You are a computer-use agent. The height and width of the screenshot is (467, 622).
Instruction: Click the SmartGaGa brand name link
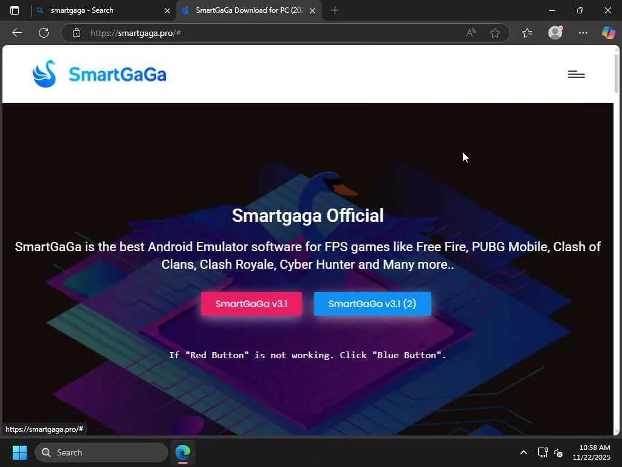(x=117, y=75)
